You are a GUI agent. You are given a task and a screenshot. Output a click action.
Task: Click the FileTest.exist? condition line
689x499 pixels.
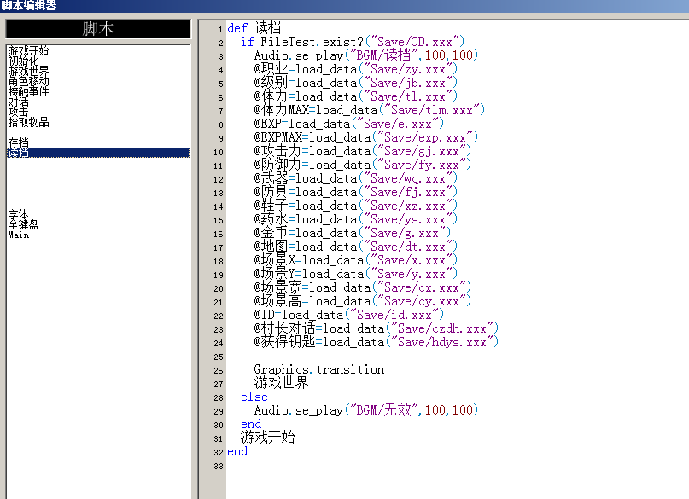(352, 42)
